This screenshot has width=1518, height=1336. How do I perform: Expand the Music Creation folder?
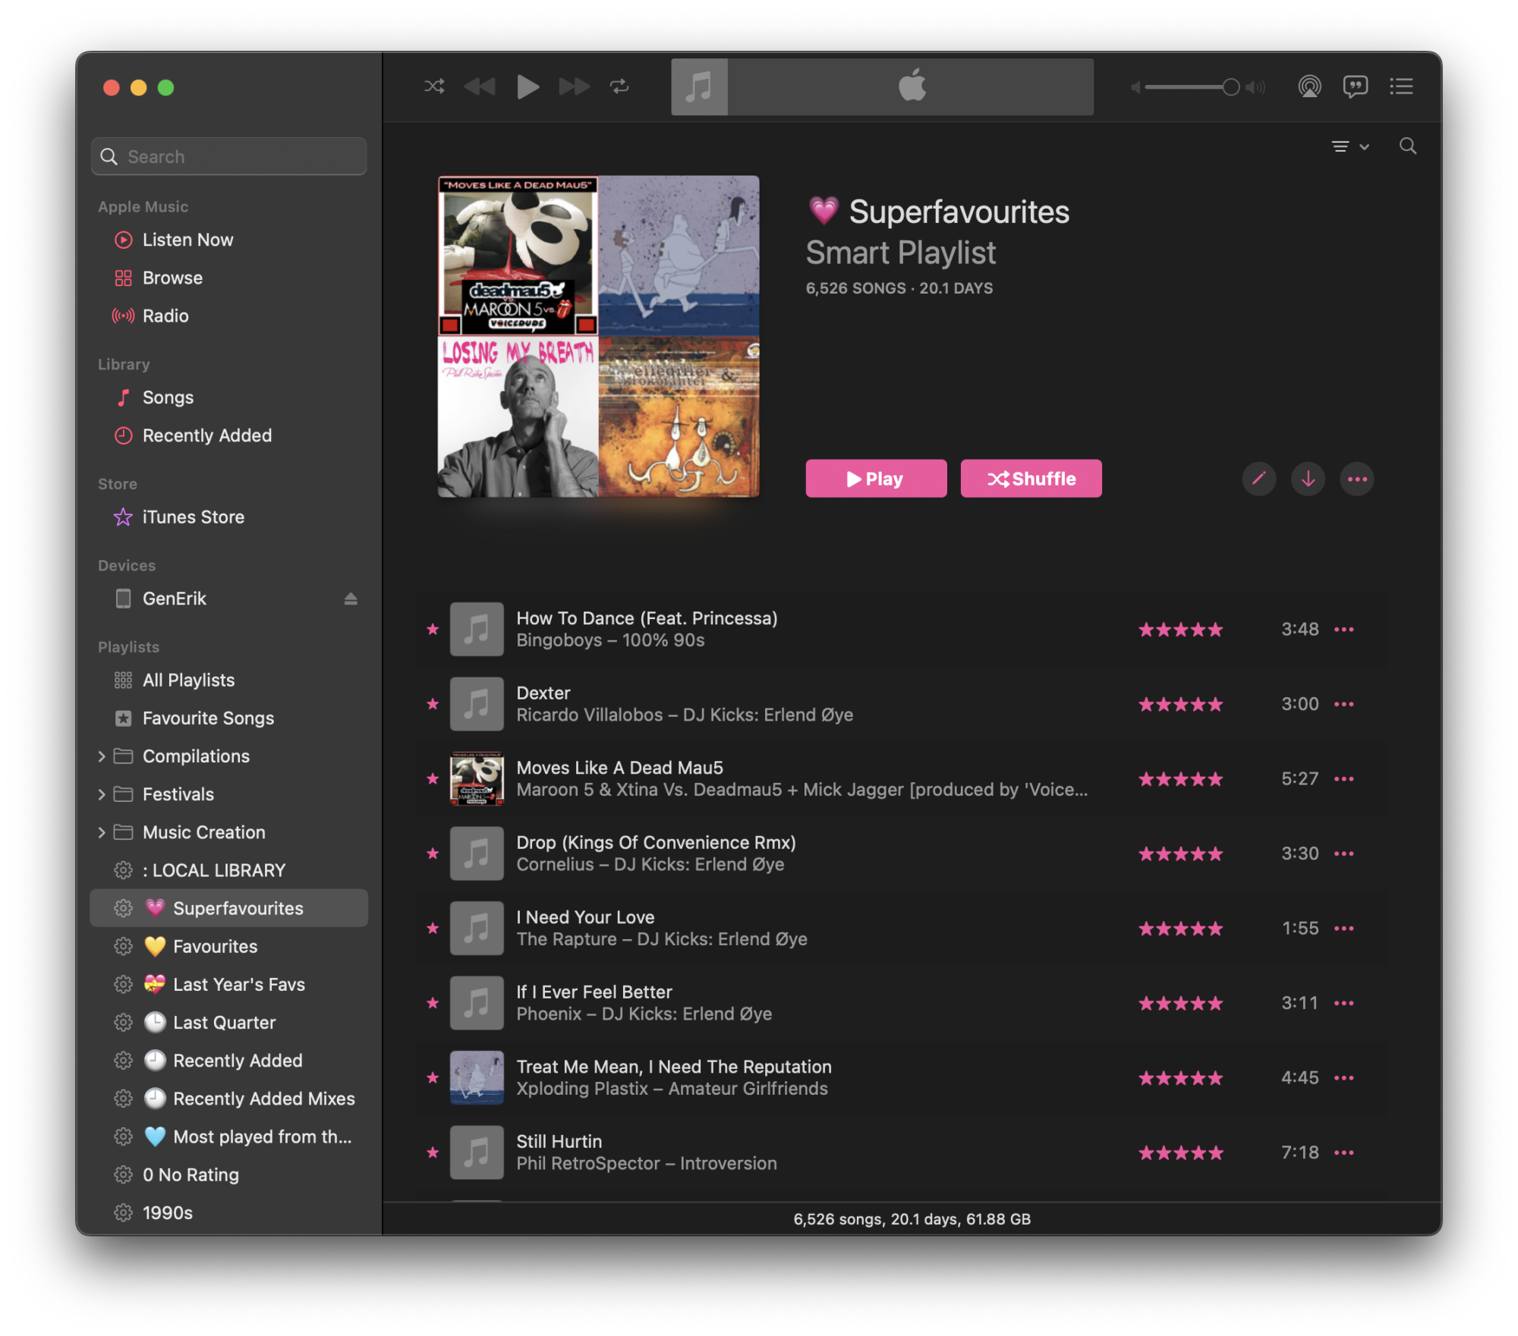pyautogui.click(x=102, y=832)
